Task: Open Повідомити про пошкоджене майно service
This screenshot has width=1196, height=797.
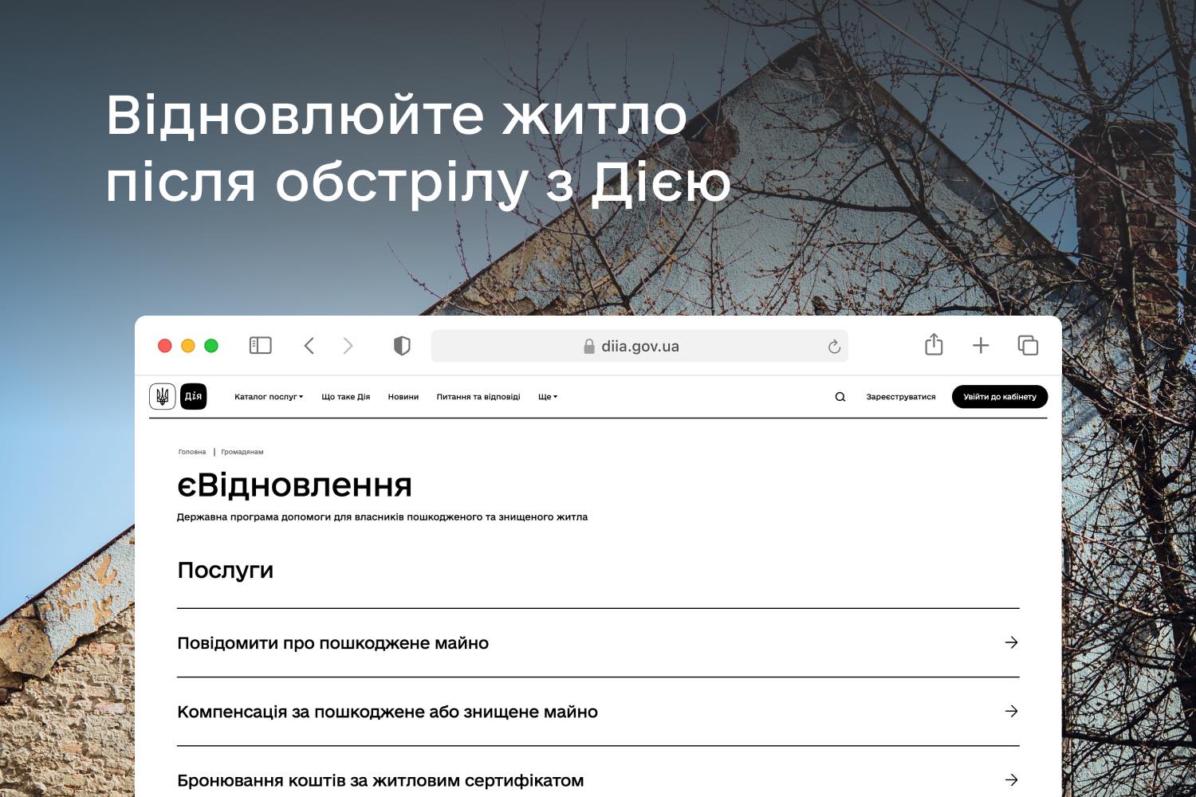Action: click(x=598, y=643)
